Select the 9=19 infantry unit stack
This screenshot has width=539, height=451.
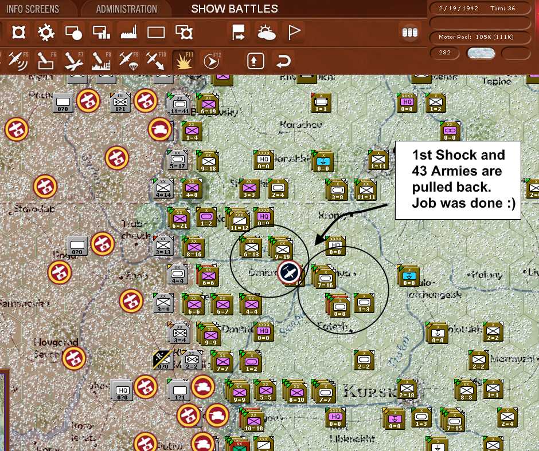click(282, 248)
